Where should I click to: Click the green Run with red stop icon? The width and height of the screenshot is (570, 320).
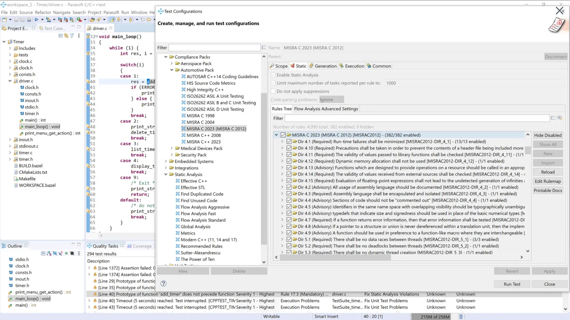79,20
